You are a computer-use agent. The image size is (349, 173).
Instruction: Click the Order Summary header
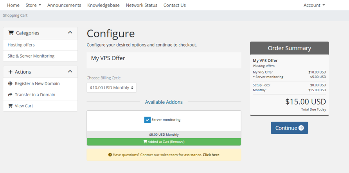290,48
